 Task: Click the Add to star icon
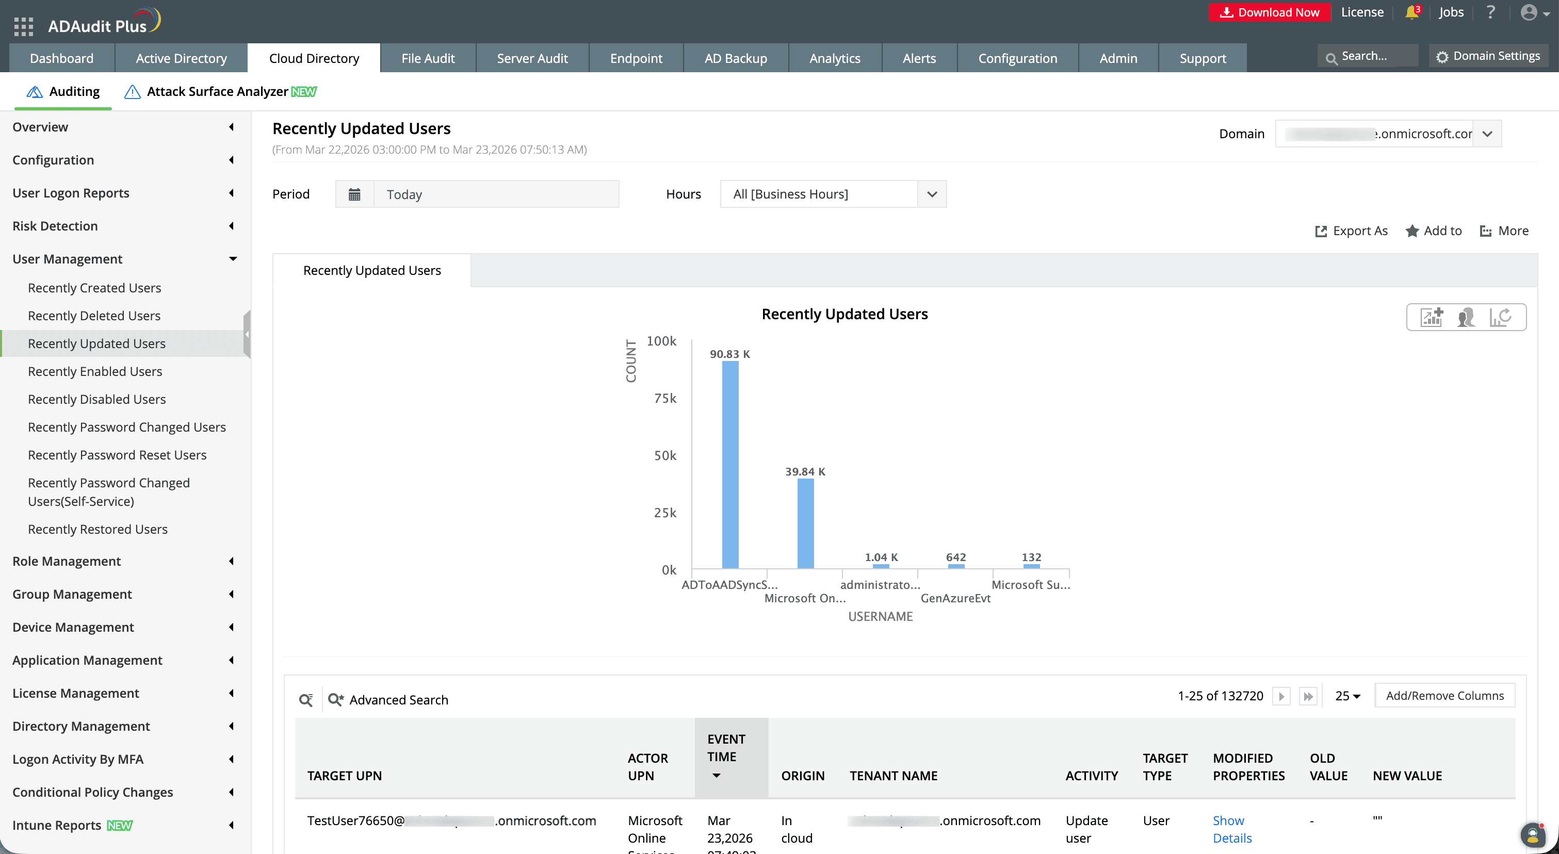pyautogui.click(x=1412, y=231)
